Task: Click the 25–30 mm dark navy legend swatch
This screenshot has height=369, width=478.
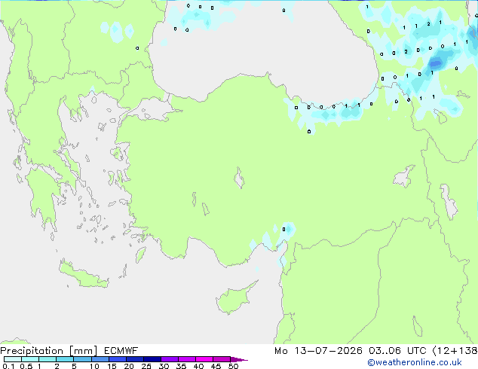Action: pos(152,359)
